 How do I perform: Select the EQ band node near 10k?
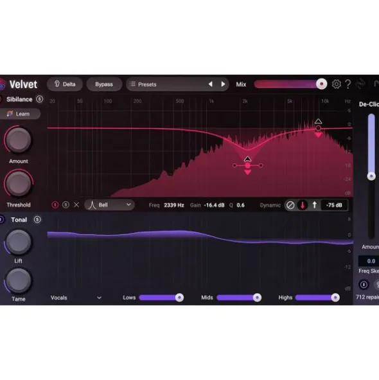point(318,128)
